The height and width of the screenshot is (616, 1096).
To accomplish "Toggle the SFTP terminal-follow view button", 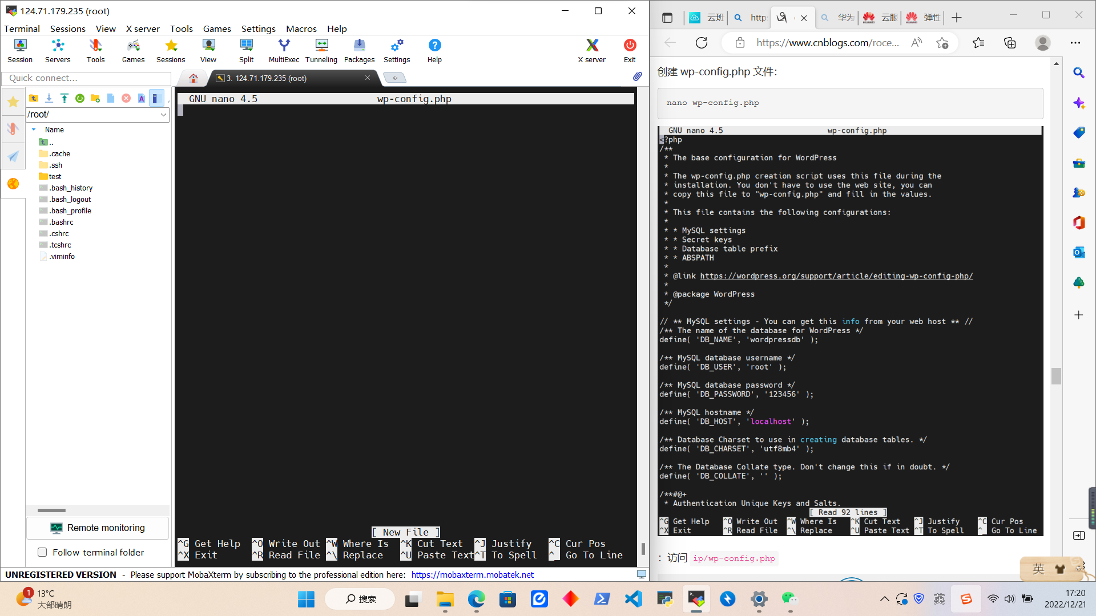I will point(156,98).
